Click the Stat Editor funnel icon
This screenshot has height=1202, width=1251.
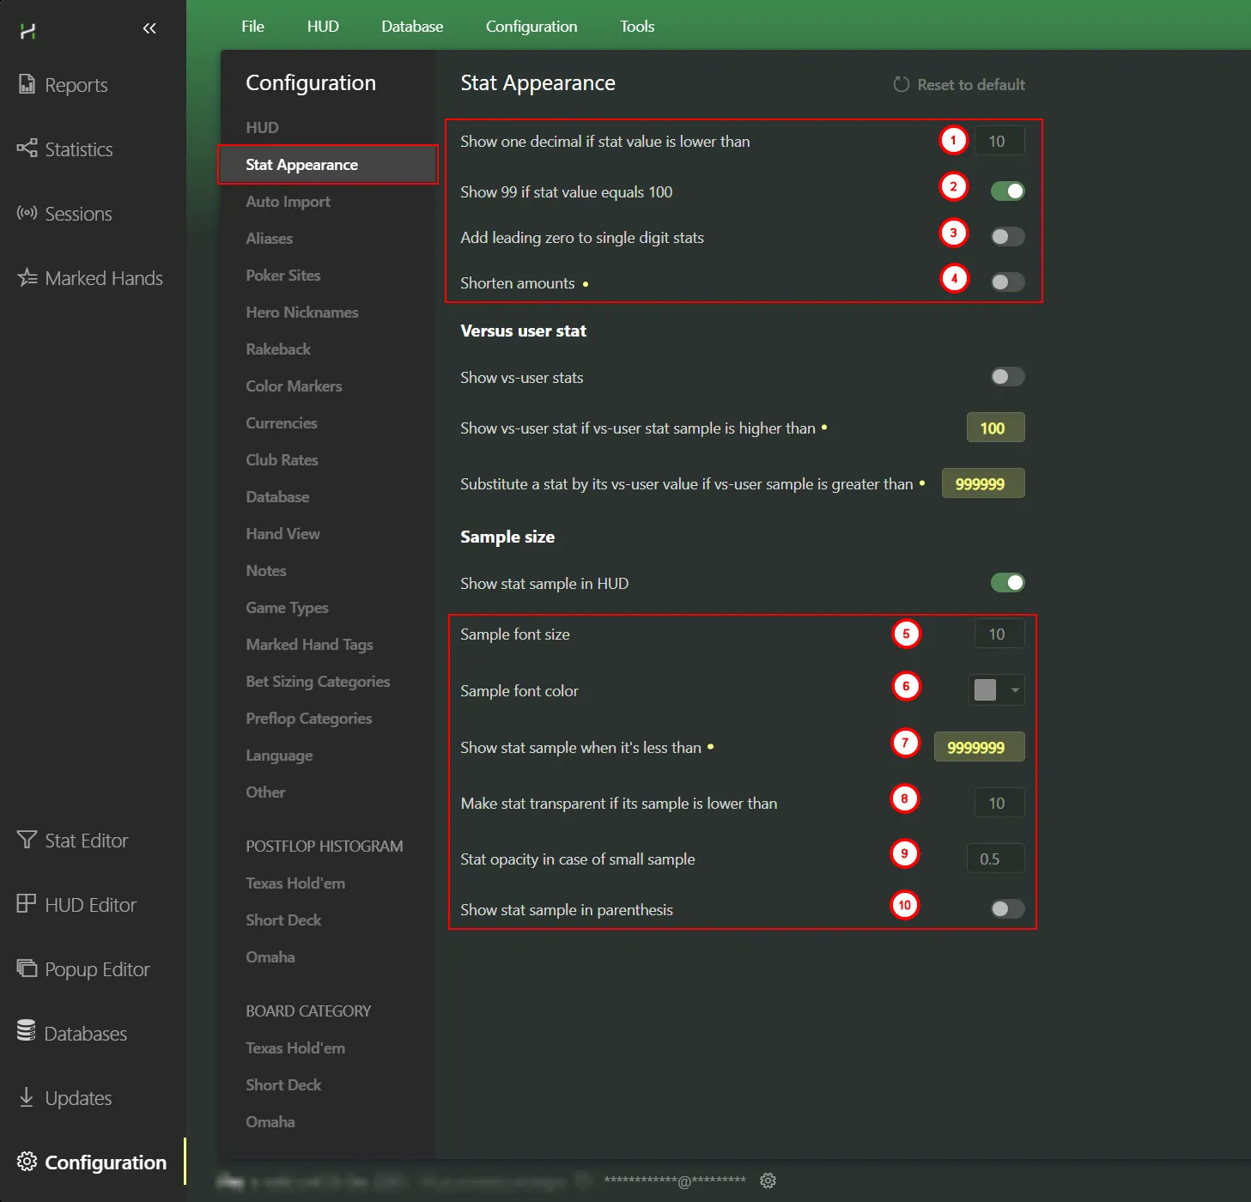tap(27, 840)
